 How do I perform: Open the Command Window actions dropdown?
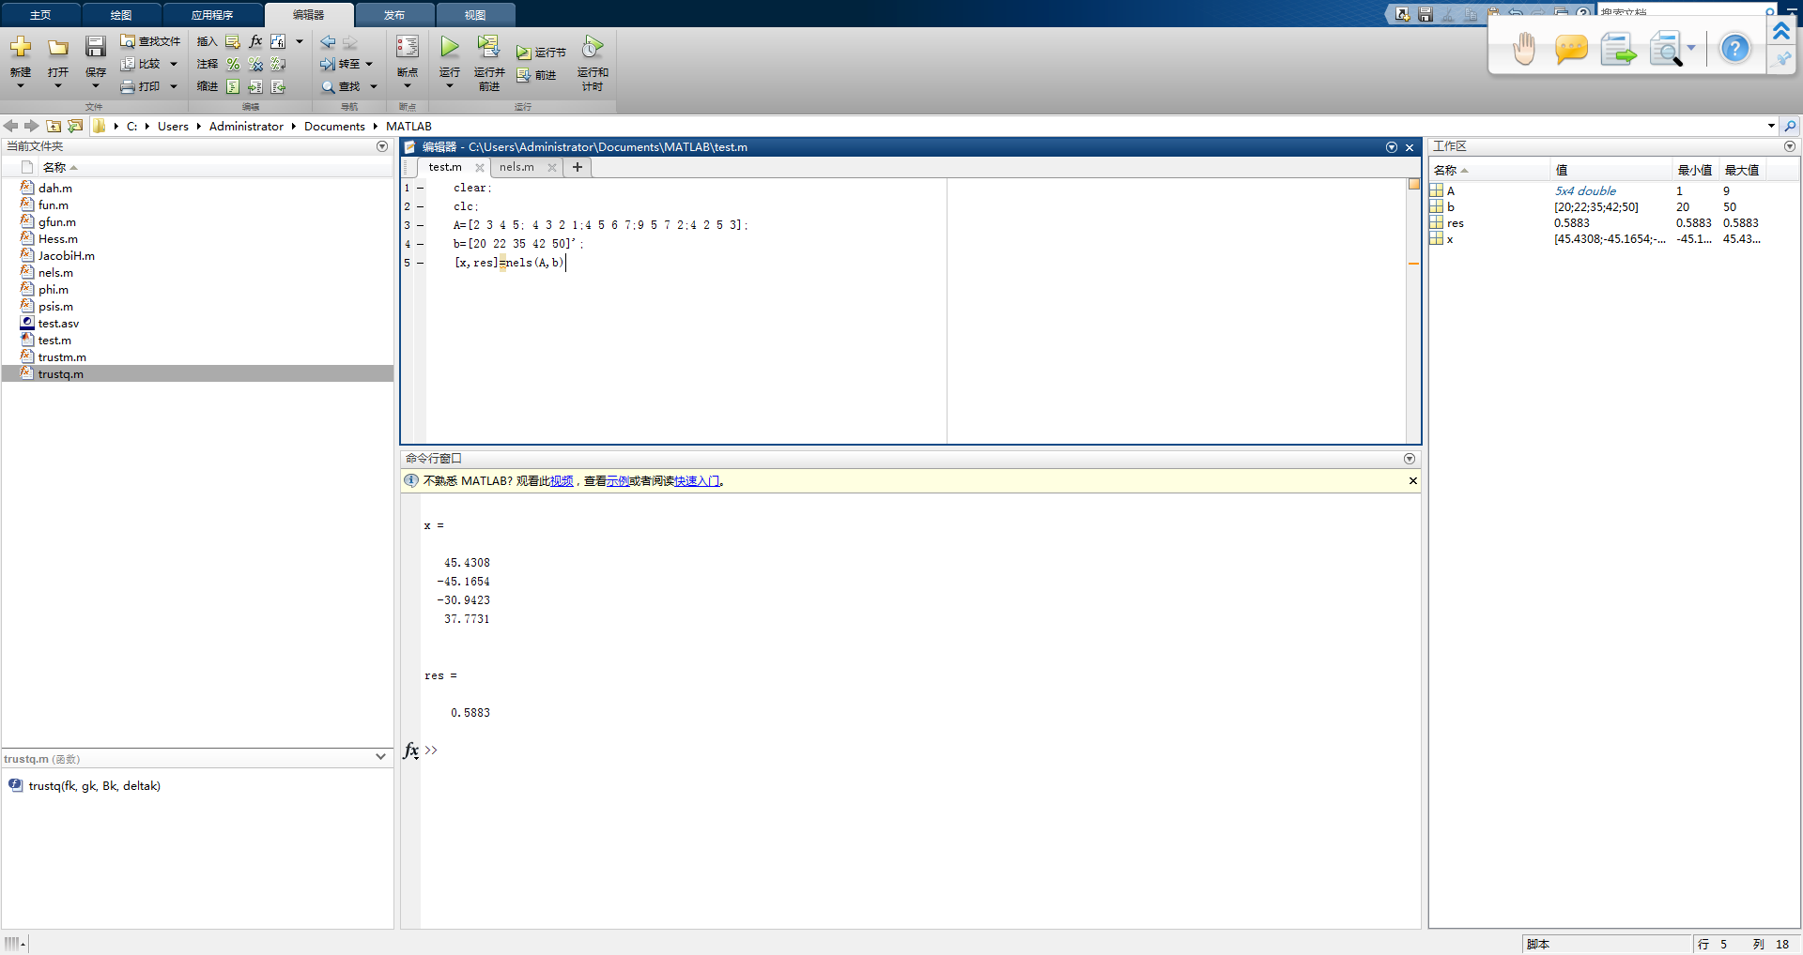[1410, 459]
